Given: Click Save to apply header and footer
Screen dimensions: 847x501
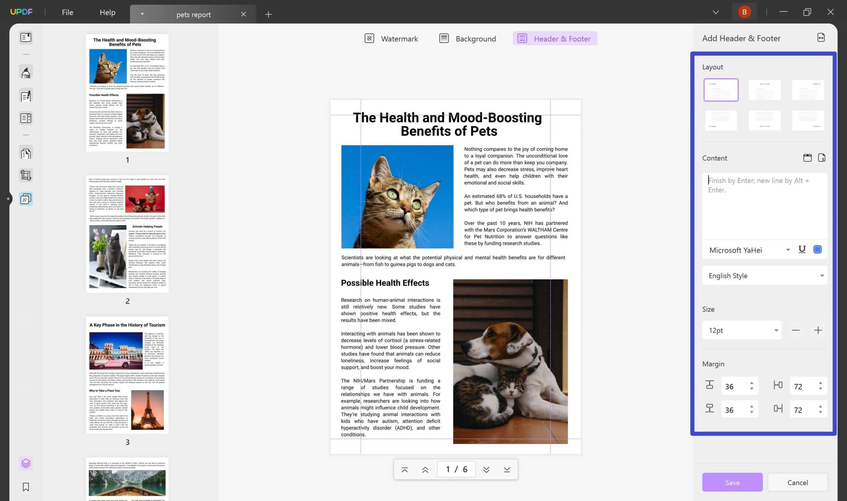Looking at the screenshot, I should (x=733, y=482).
